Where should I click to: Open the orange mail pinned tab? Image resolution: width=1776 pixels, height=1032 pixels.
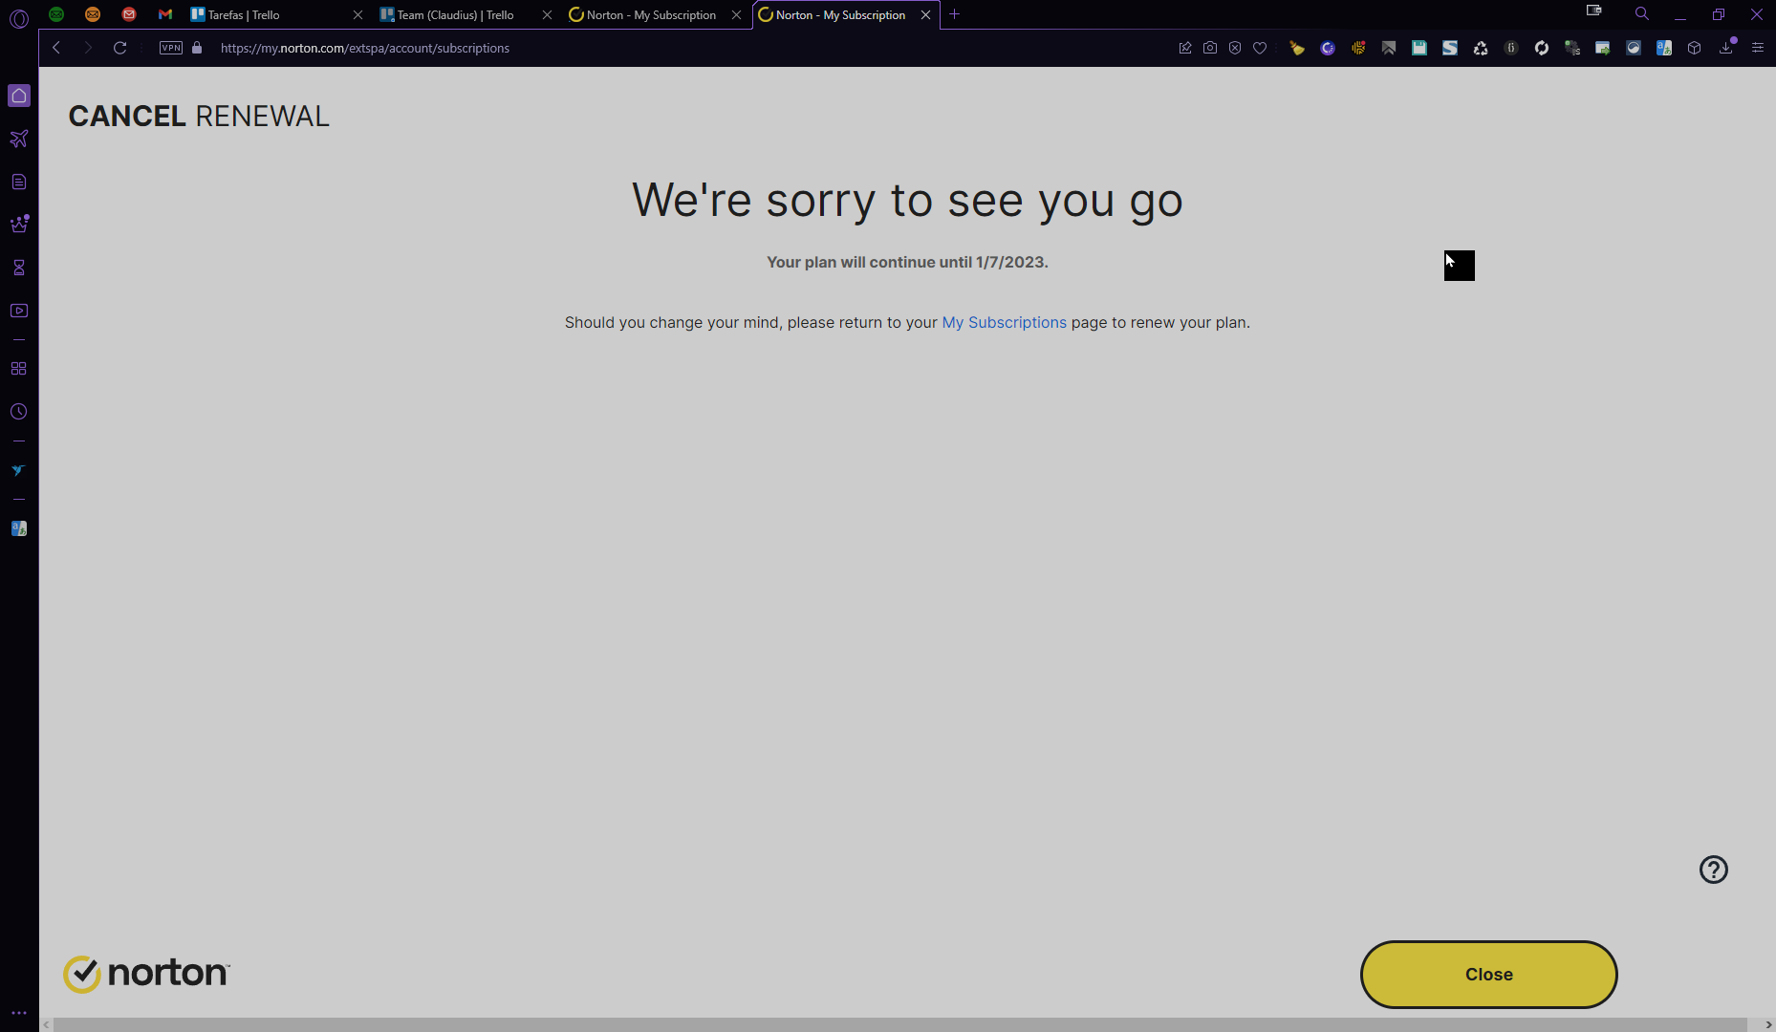click(x=93, y=14)
